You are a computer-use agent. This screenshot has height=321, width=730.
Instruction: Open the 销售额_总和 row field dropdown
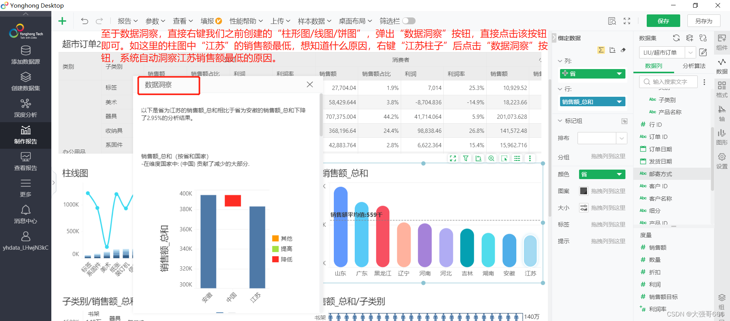click(619, 102)
